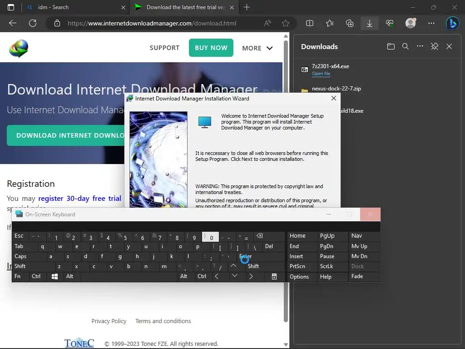
Task: Close the Downloads panel
Action: click(x=449, y=46)
